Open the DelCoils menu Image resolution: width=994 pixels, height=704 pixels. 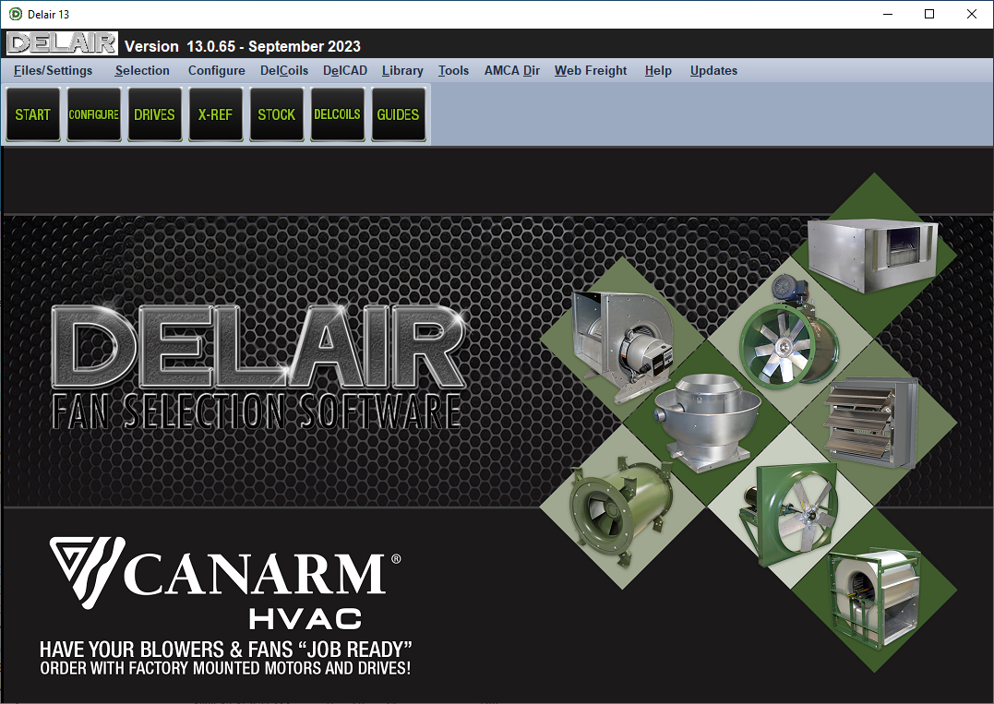tap(284, 70)
